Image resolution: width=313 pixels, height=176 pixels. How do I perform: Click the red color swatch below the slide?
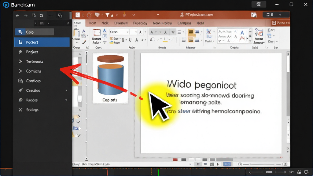pos(175,159)
